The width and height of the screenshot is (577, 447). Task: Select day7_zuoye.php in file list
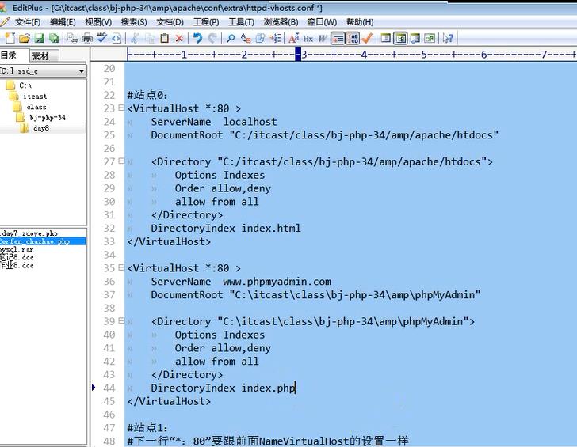pyautogui.click(x=29, y=233)
